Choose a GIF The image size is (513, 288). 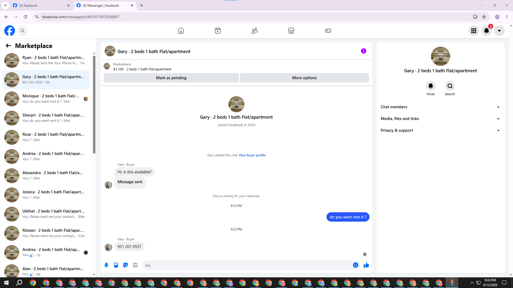click(135, 265)
